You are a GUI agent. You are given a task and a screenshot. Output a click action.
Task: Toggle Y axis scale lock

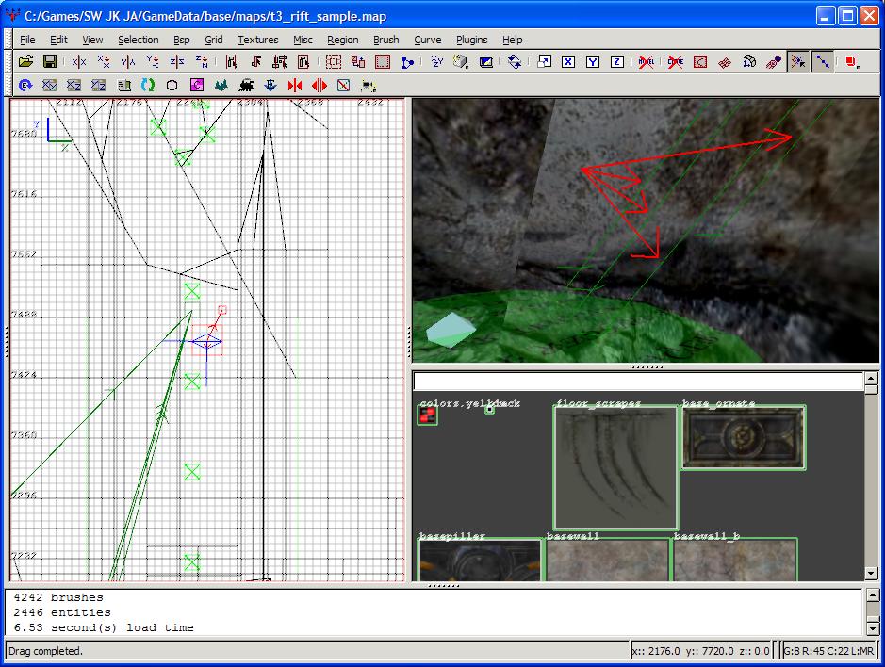[x=593, y=61]
